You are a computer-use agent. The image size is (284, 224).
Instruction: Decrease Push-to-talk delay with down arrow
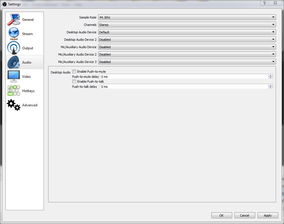(x=270, y=87)
